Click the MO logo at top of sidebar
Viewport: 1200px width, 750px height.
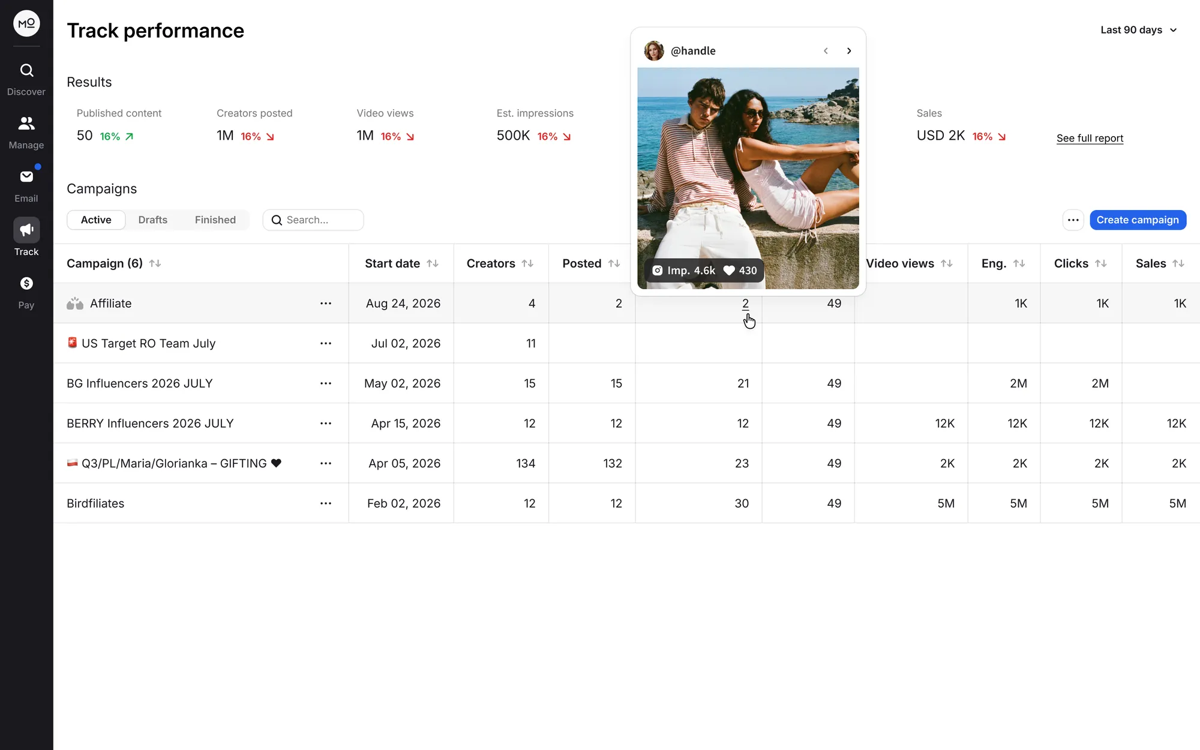click(x=26, y=23)
